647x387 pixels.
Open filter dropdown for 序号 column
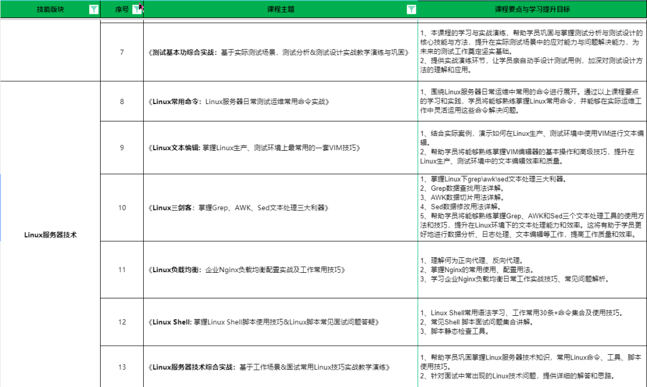click(x=137, y=10)
